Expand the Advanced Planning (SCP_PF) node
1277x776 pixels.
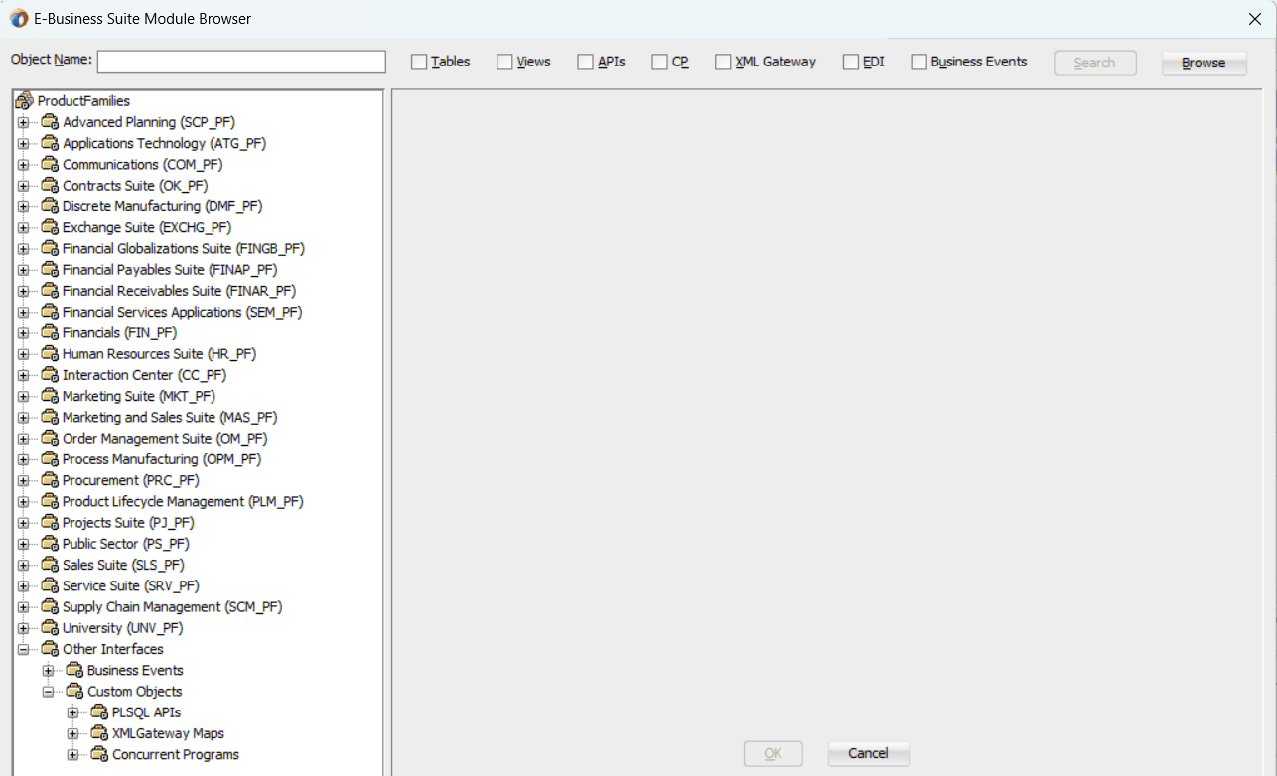click(x=23, y=122)
